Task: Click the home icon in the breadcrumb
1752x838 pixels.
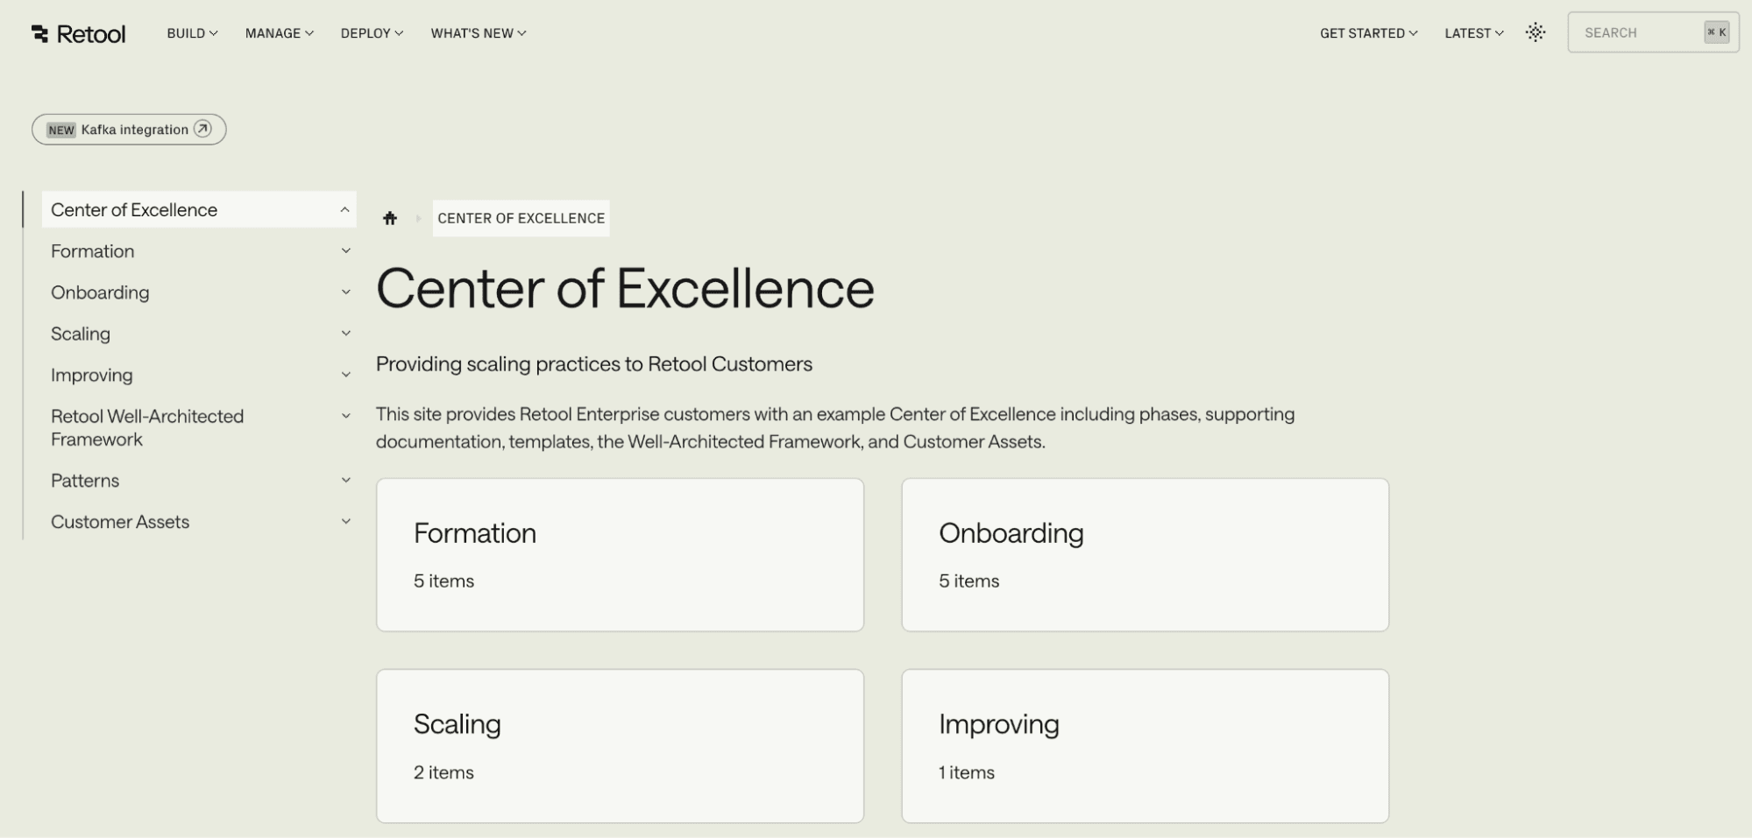Action: [x=390, y=217]
